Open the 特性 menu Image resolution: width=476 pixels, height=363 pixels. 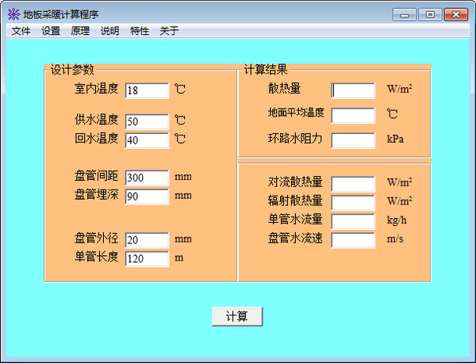tap(140, 31)
